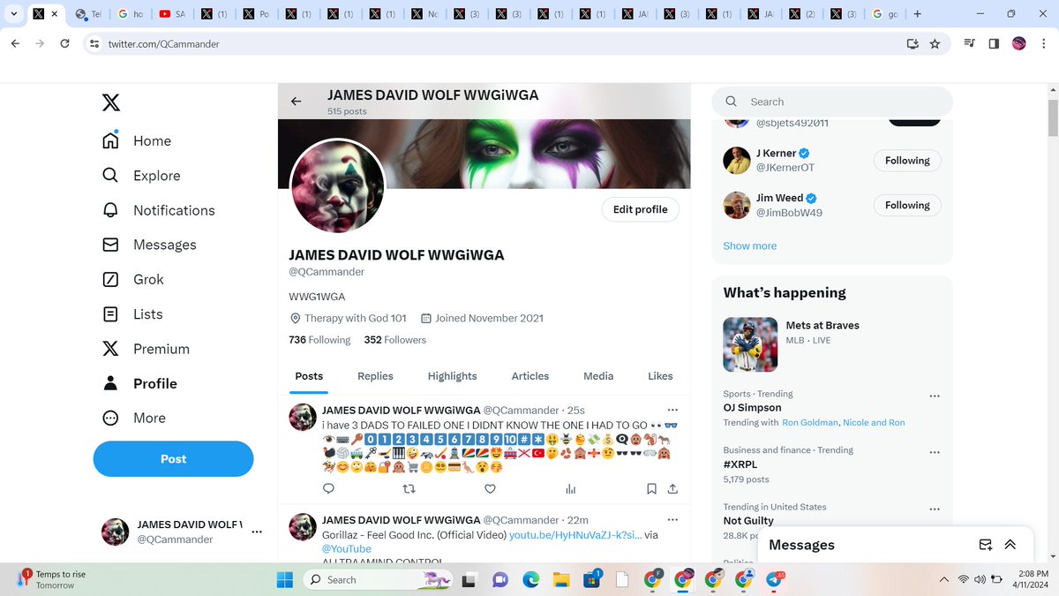The height and width of the screenshot is (596, 1059).
Task: Expand the More menu in the sidebar
Action: [134, 418]
